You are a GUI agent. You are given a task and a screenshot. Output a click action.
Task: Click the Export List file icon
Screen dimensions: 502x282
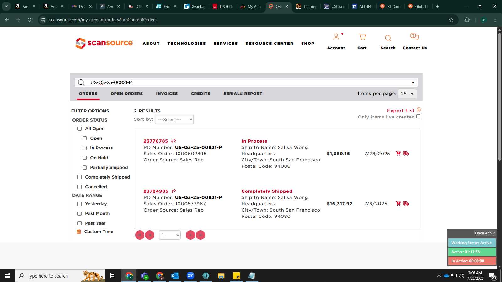[419, 110]
